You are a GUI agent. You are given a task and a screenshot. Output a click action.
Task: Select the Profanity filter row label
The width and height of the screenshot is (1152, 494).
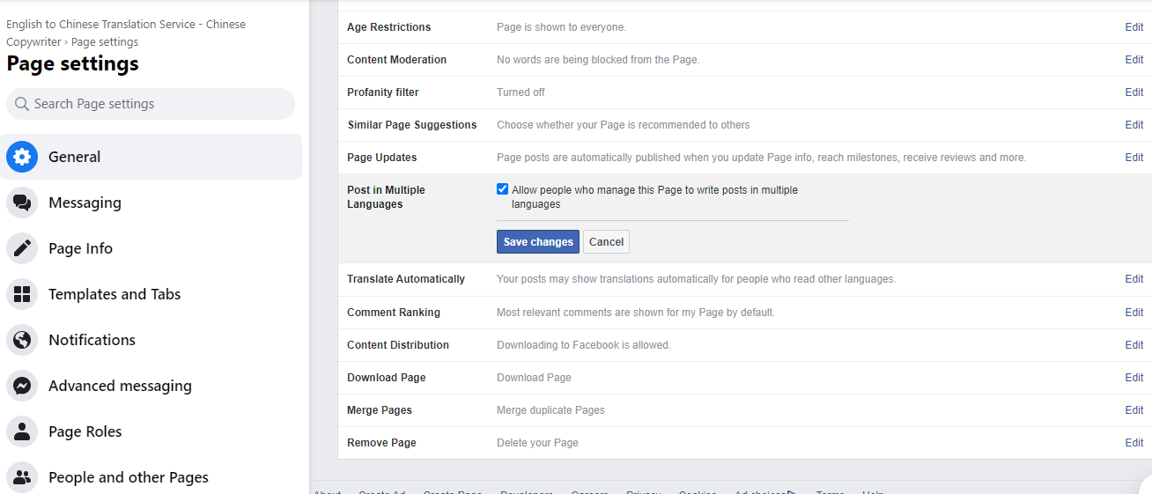383,92
